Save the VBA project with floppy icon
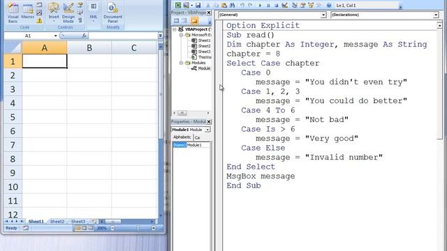The width and height of the screenshot is (447, 251). (x=198, y=5)
